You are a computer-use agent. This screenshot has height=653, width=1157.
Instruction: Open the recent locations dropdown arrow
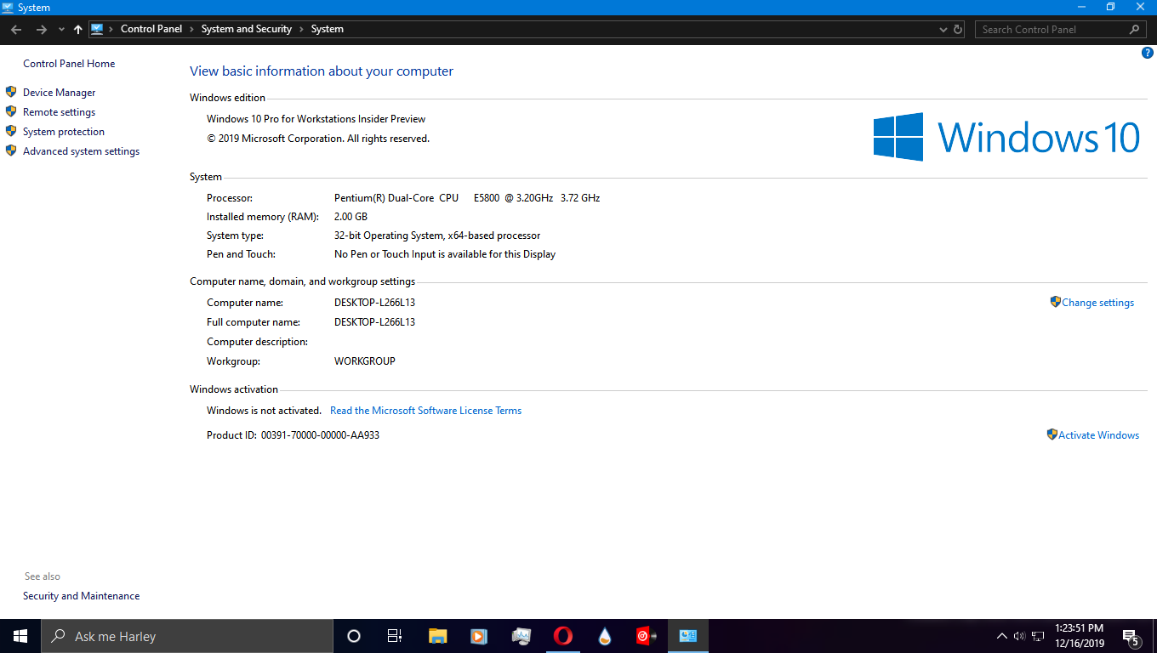click(x=61, y=30)
